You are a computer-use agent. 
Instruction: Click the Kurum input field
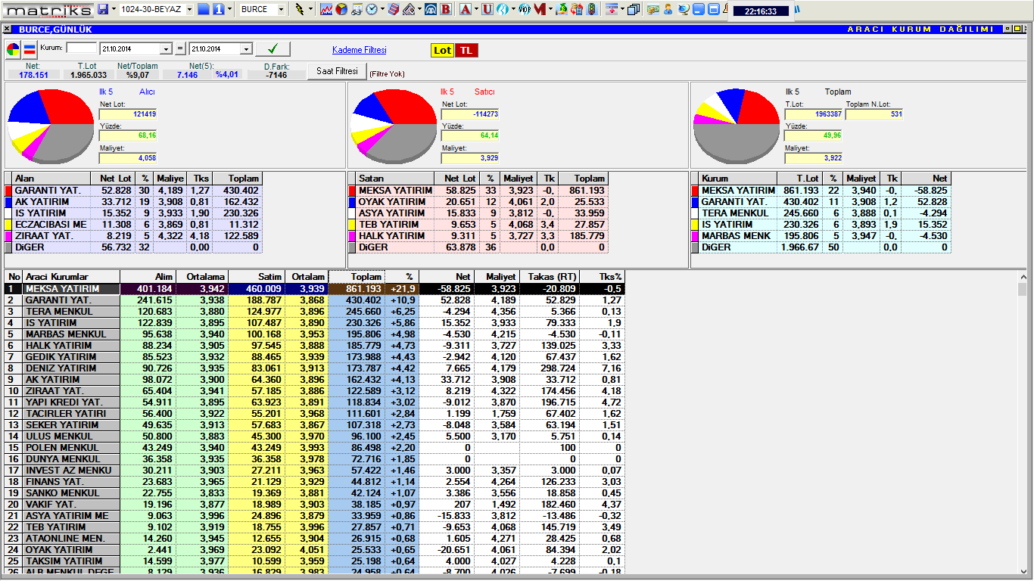(82, 48)
